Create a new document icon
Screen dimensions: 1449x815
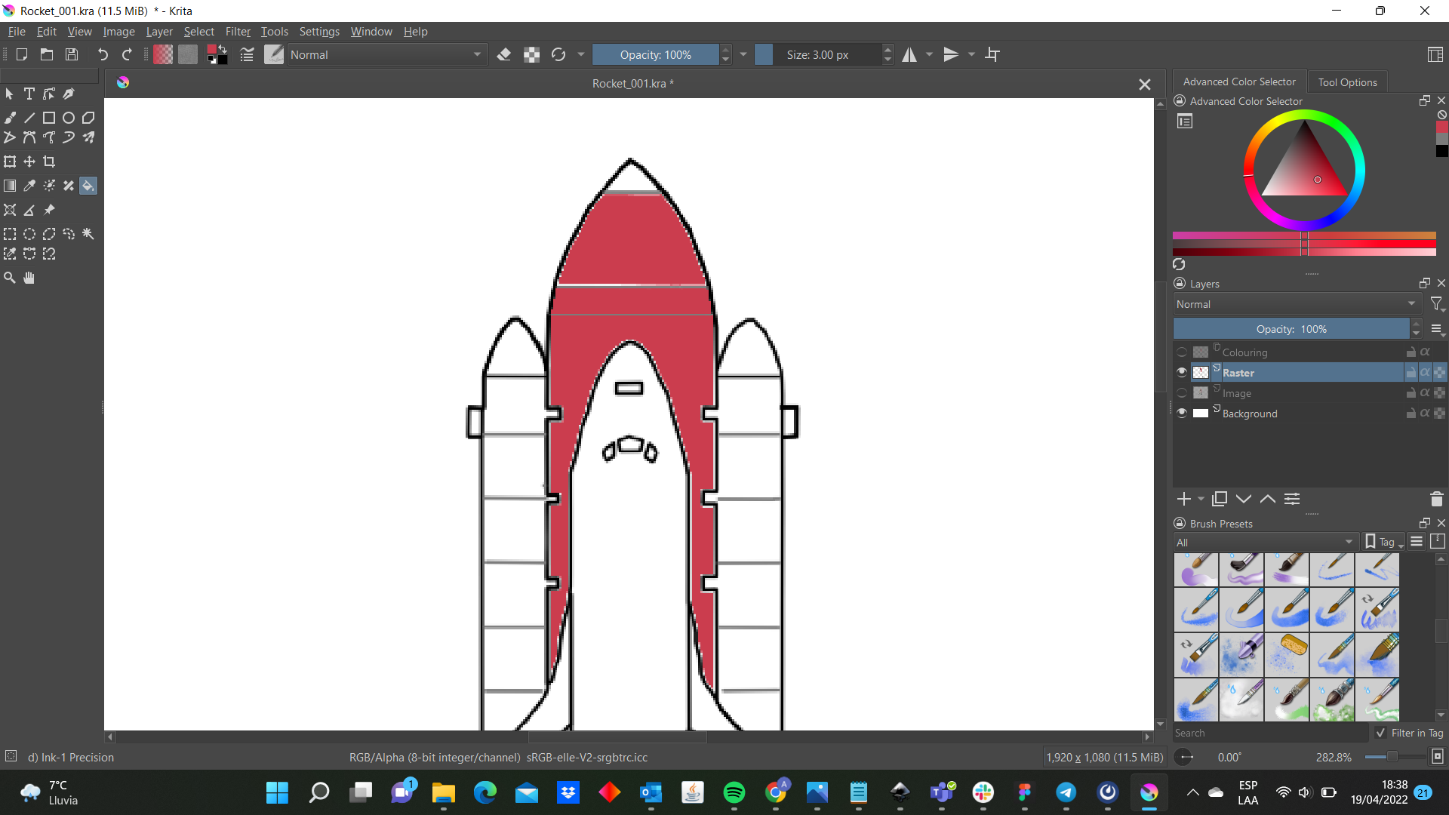[x=22, y=54]
